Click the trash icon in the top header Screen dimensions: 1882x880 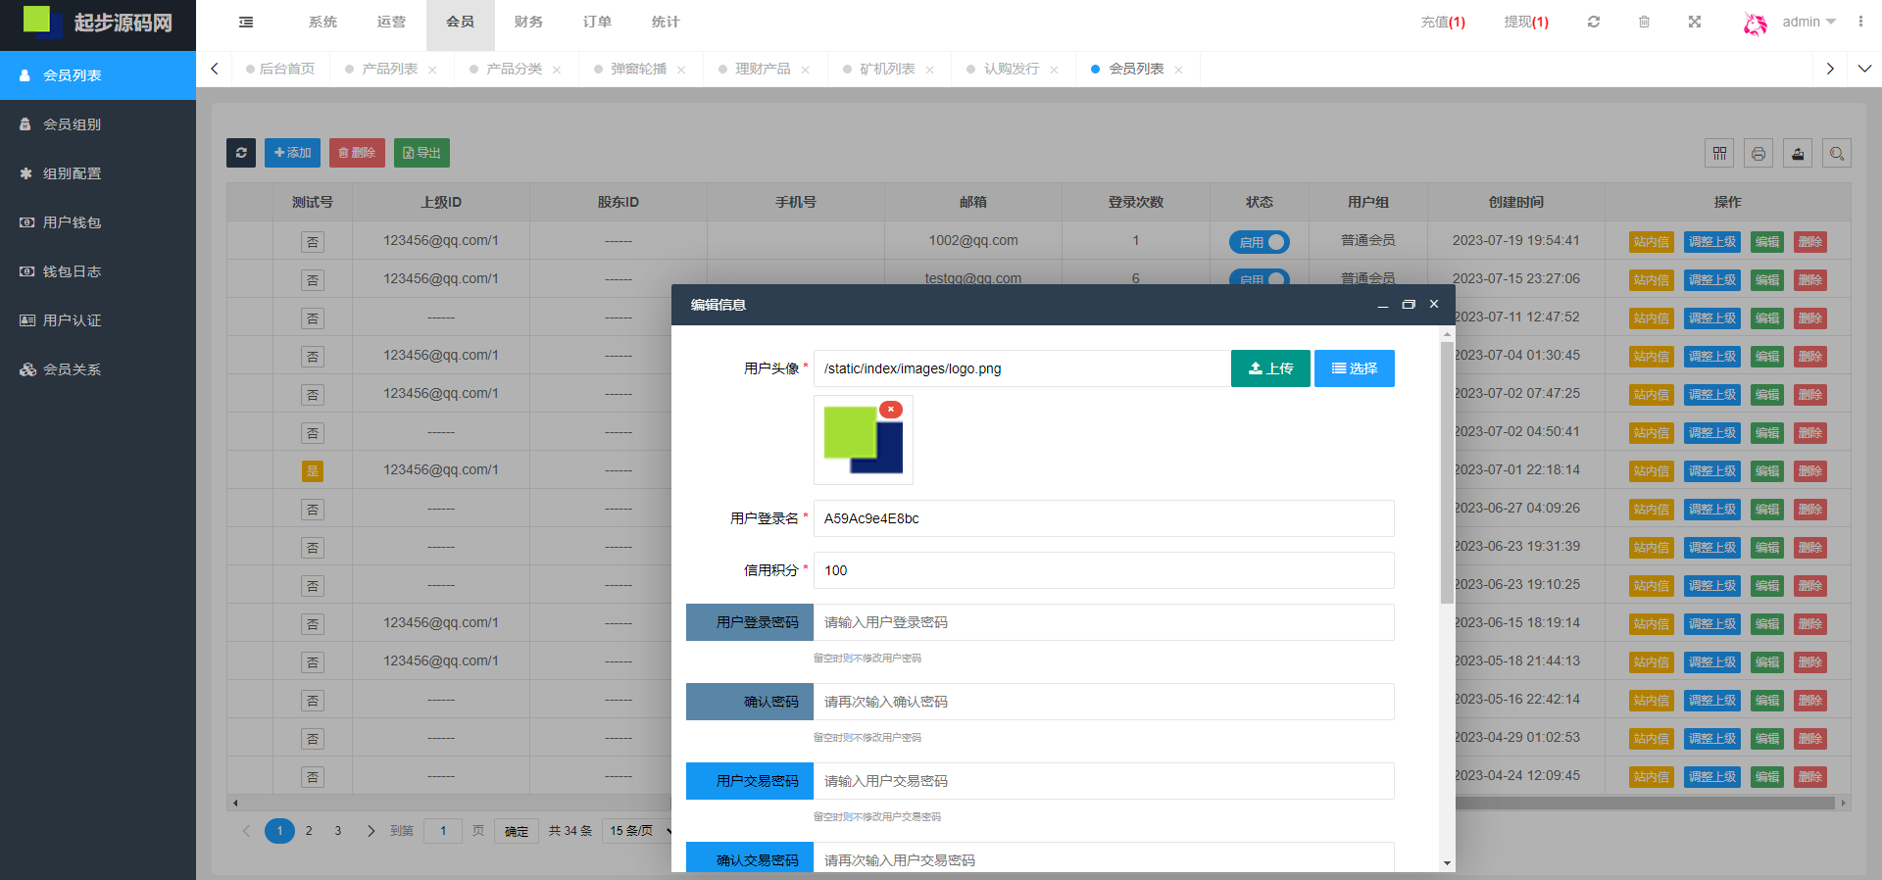pos(1644,22)
